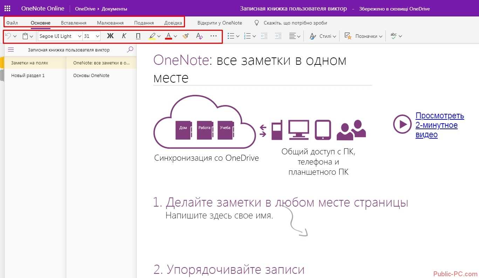Click the paste clipboard icon
Viewport: 479px width, 278px height.
25,36
